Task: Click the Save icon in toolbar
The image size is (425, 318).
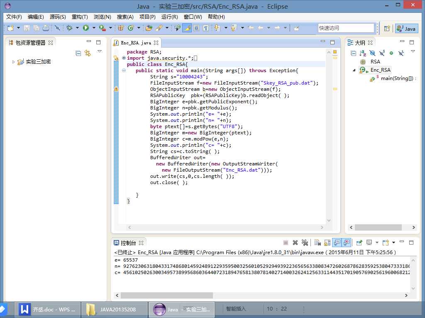Action: [27, 28]
